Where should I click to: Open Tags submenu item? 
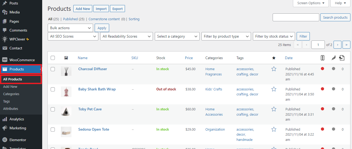click(x=7, y=101)
